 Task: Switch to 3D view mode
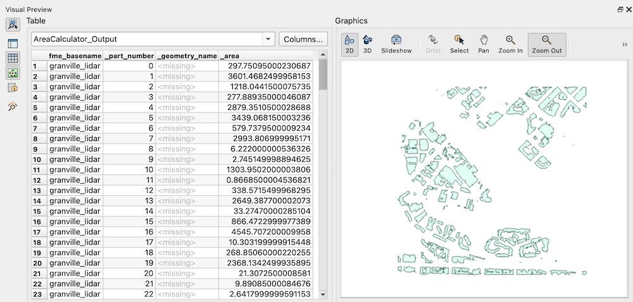click(367, 44)
